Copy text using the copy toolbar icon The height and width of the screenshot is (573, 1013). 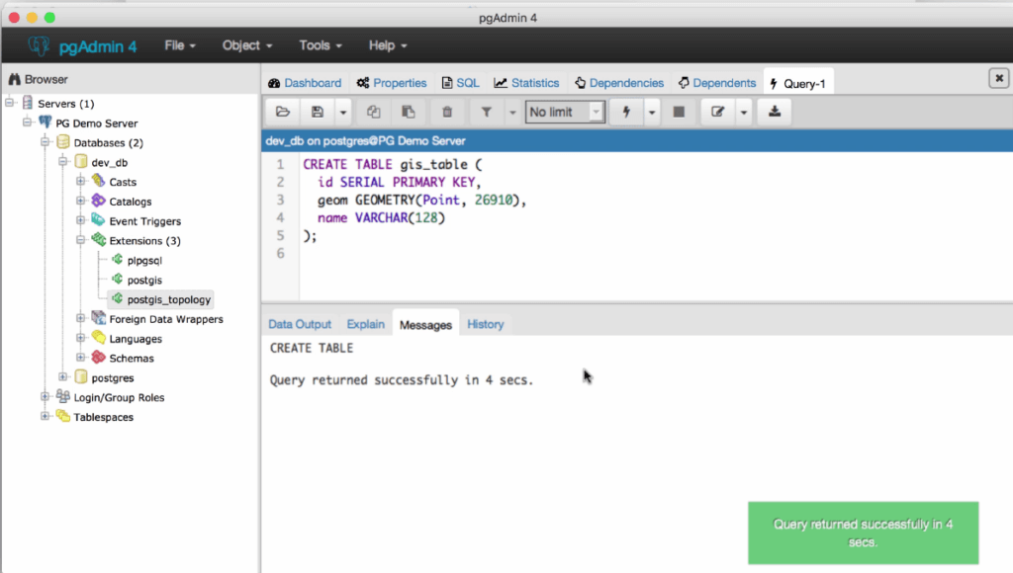click(x=374, y=112)
